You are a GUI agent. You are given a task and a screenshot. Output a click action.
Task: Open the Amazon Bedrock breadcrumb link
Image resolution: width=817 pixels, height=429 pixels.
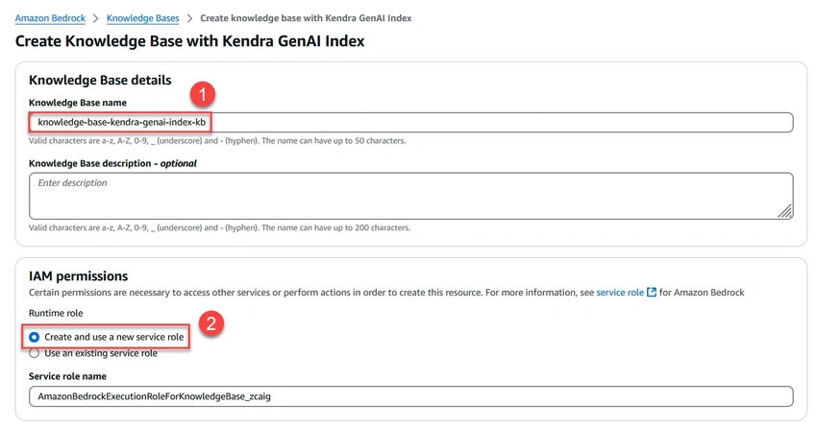(x=50, y=18)
